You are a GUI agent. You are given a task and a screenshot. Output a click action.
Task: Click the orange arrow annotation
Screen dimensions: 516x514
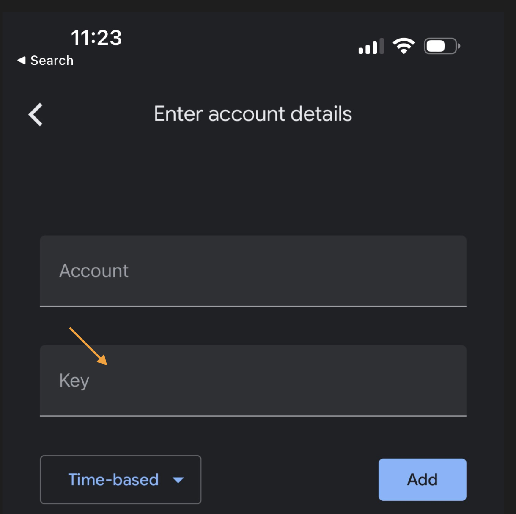88,345
